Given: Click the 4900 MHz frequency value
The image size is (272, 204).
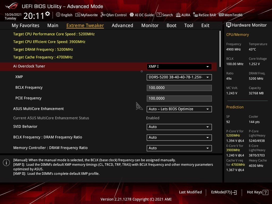Looking at the screenshot, I should coord(233,49).
